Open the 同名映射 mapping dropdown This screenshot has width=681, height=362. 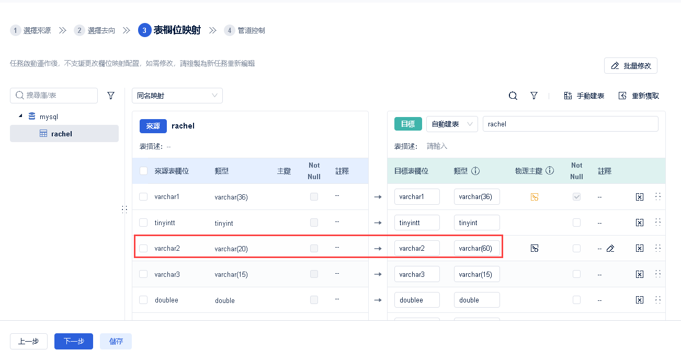(x=177, y=96)
